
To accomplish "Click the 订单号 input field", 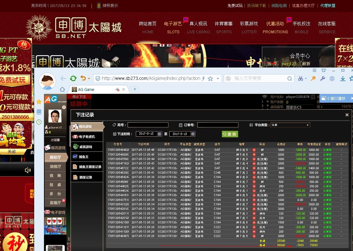I will click(218, 125).
